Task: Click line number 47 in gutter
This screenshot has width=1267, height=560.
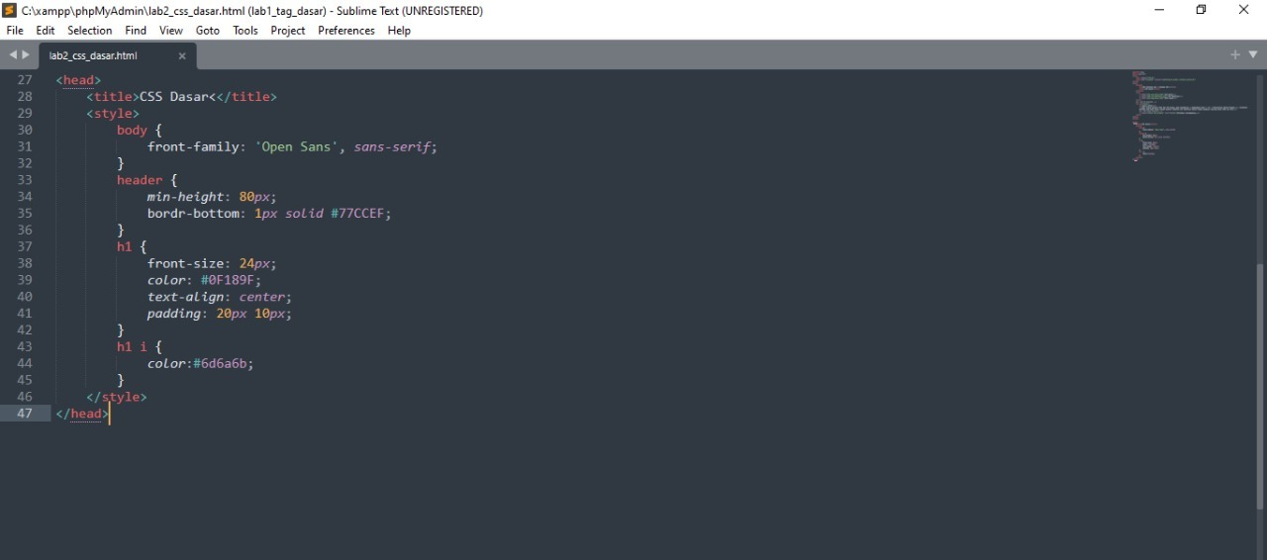Action: point(25,414)
